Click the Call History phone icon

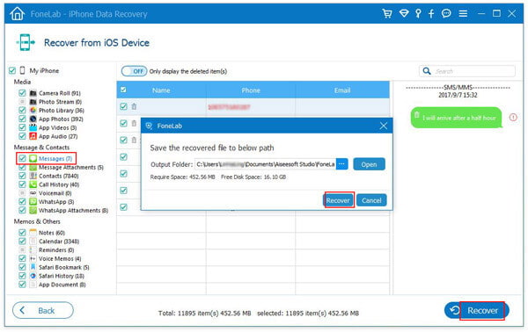pyautogui.click(x=33, y=184)
